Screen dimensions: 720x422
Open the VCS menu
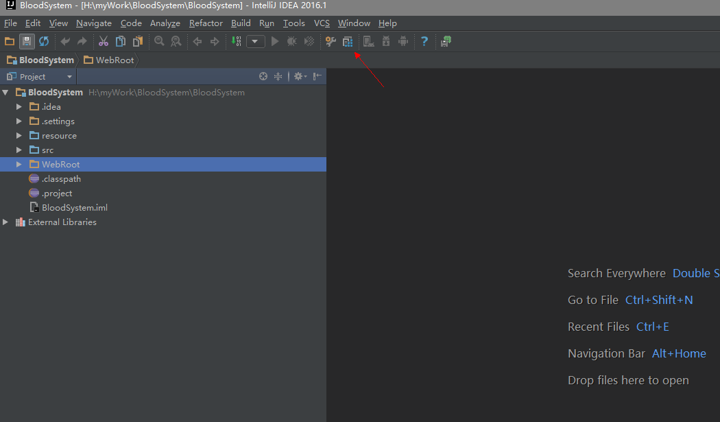point(322,23)
